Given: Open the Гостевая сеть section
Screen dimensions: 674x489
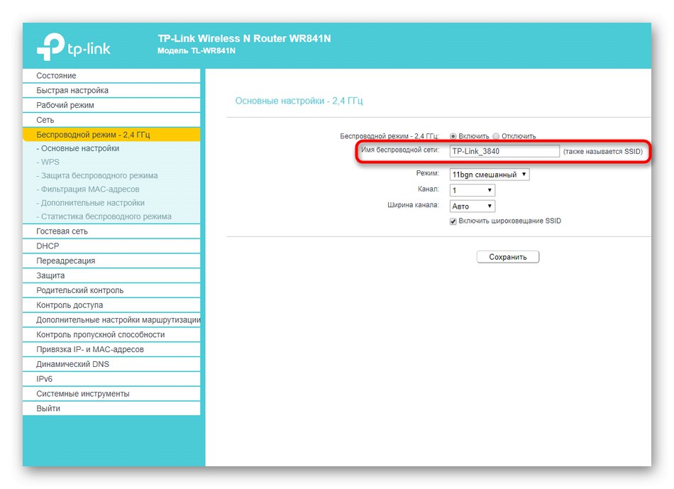Looking at the screenshot, I should pos(111,231).
